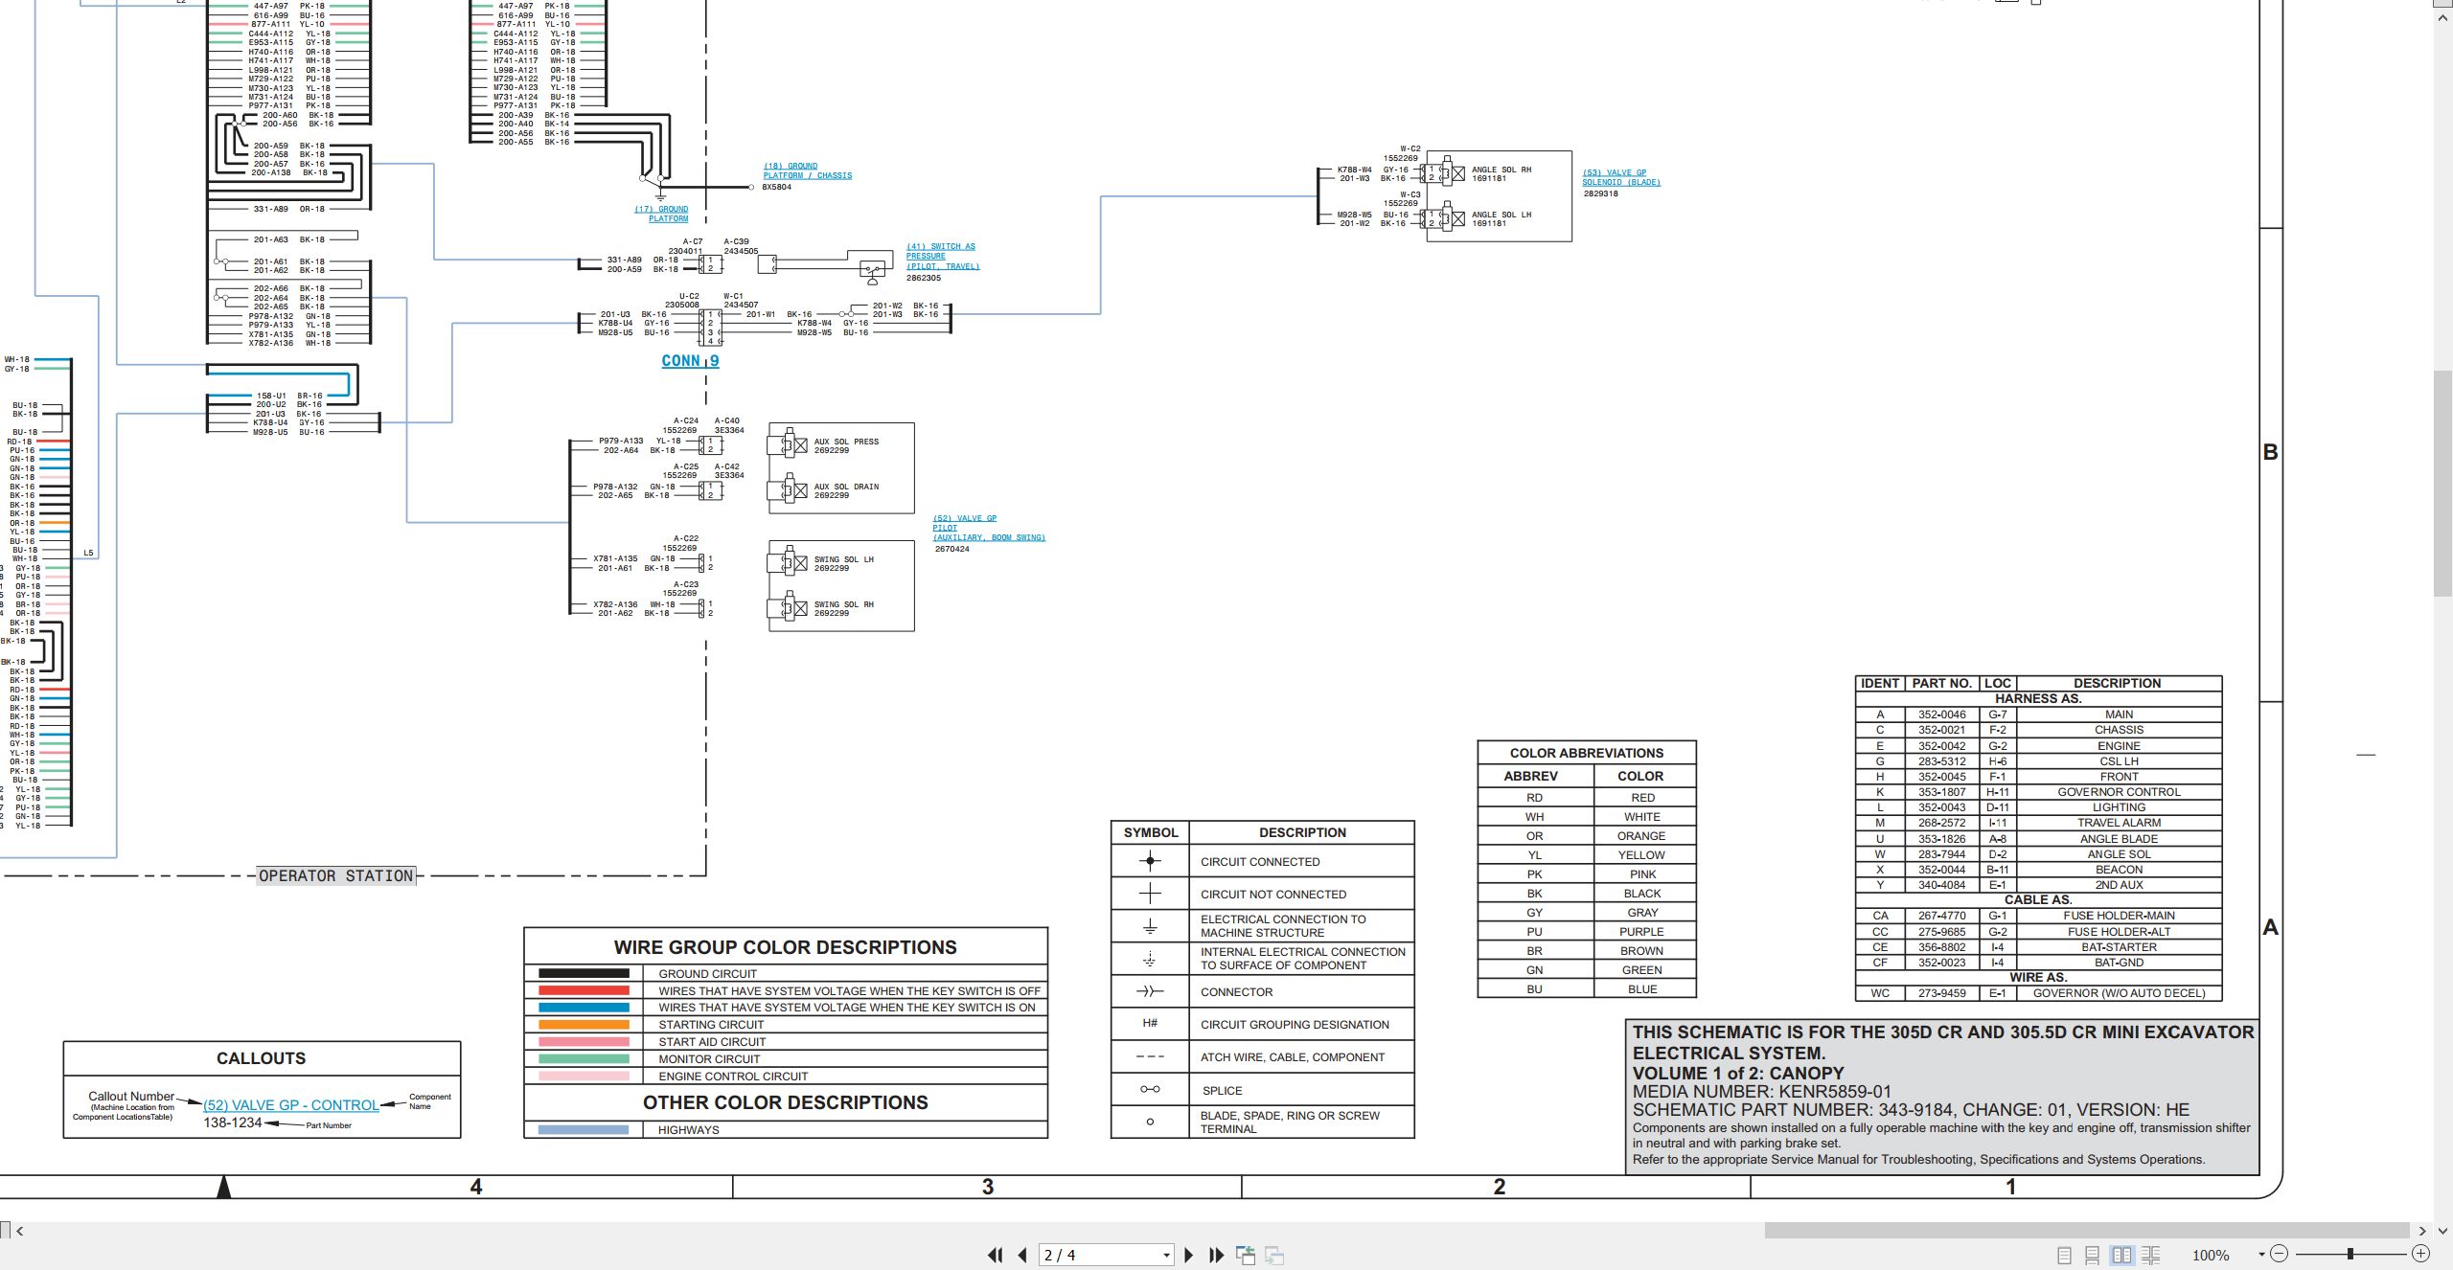Click the vertical scroll down arrow
Screen dimensions: 2453x1270
[2442, 1231]
